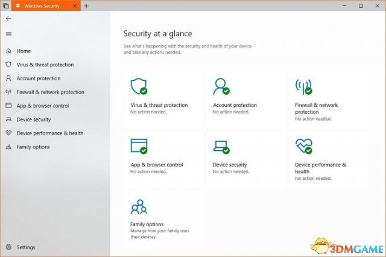The width and height of the screenshot is (386, 257).
Task: Click 'Security at a glance' heading
Action: (158, 34)
